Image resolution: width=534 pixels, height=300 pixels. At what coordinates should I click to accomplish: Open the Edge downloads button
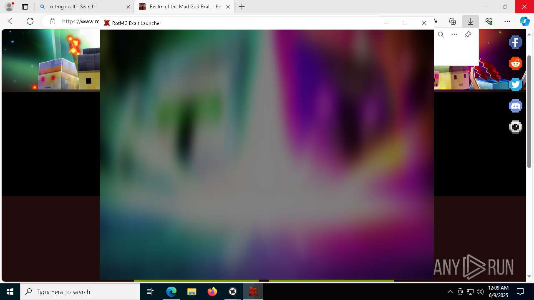point(470,21)
